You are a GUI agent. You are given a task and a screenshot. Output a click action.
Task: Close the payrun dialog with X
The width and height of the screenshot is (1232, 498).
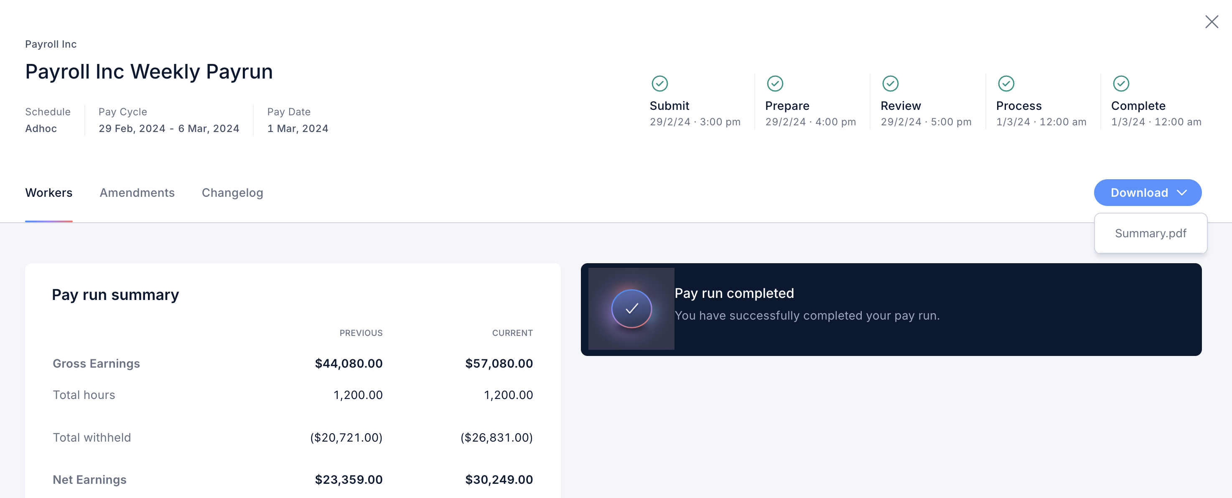1212,21
